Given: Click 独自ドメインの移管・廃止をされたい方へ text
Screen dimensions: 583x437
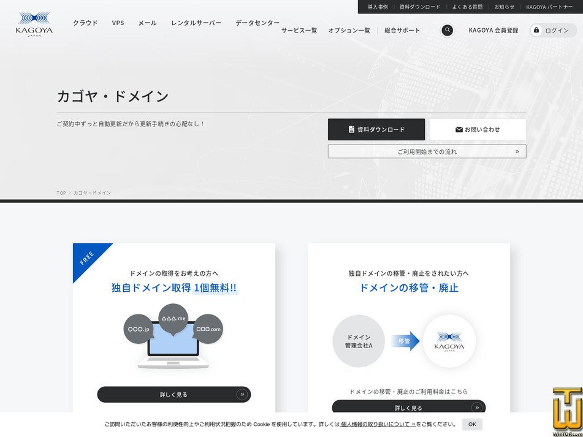Looking at the screenshot, I should pyautogui.click(x=409, y=273).
